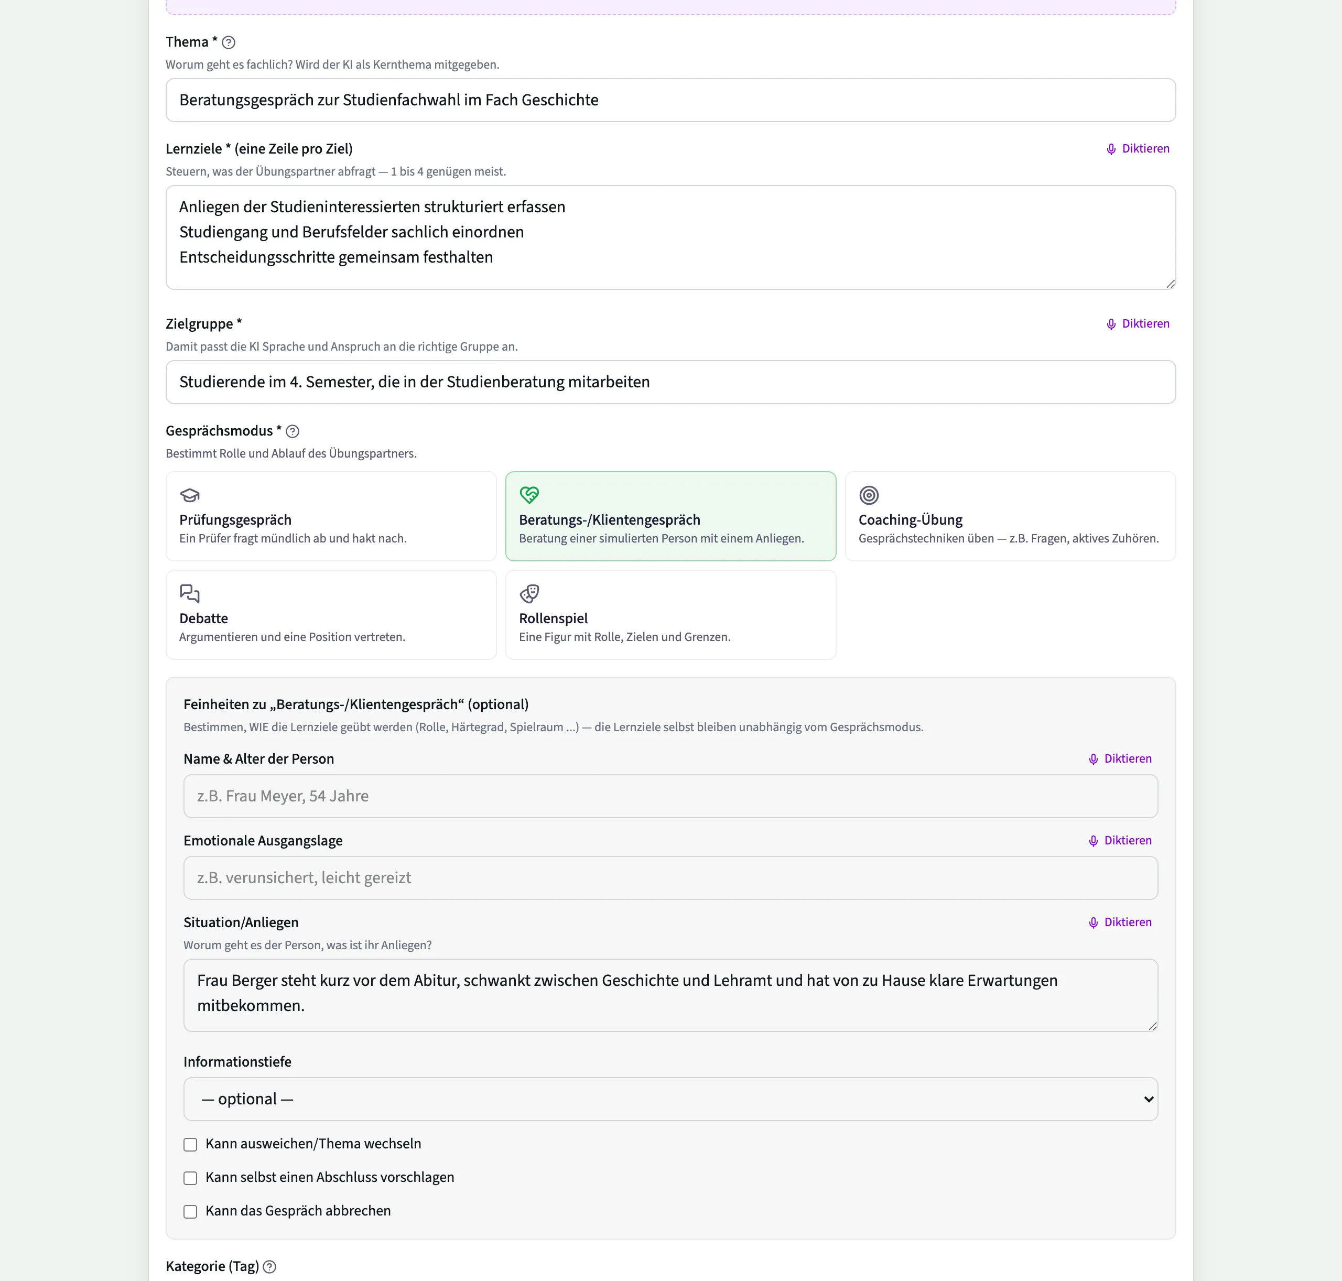This screenshot has width=1342, height=1281.
Task: Select the Debatte conversation mode
Action: tap(331, 614)
